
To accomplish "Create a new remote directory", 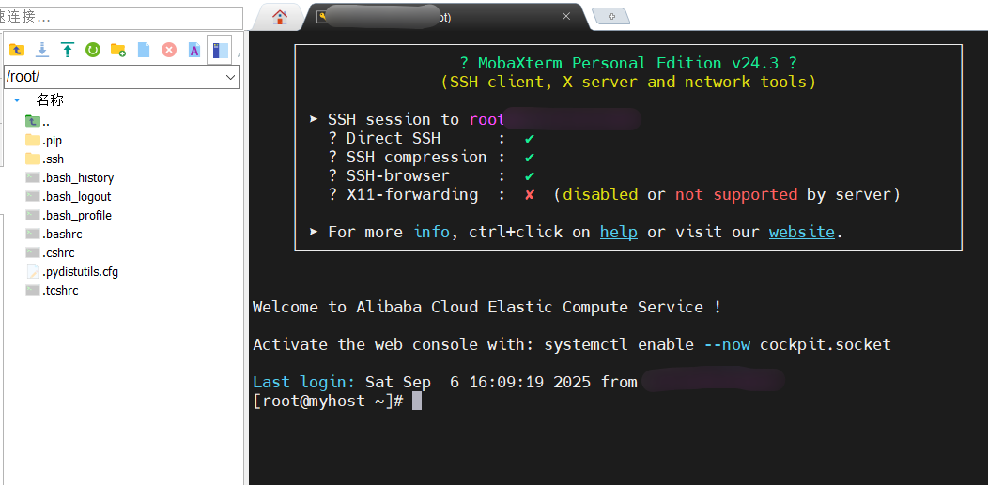I will [x=117, y=50].
